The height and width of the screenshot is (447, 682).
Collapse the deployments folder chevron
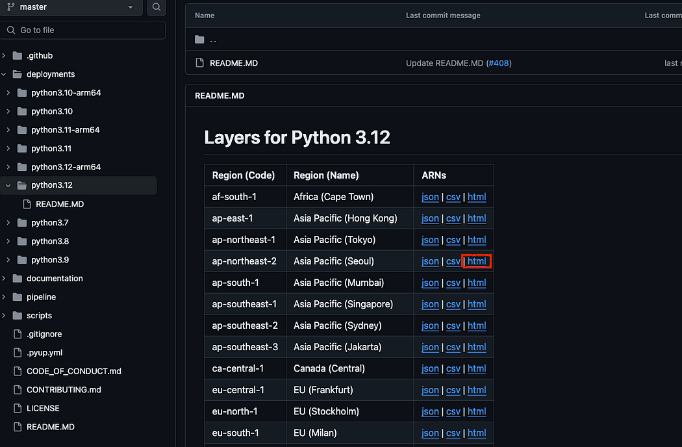[x=4, y=75]
